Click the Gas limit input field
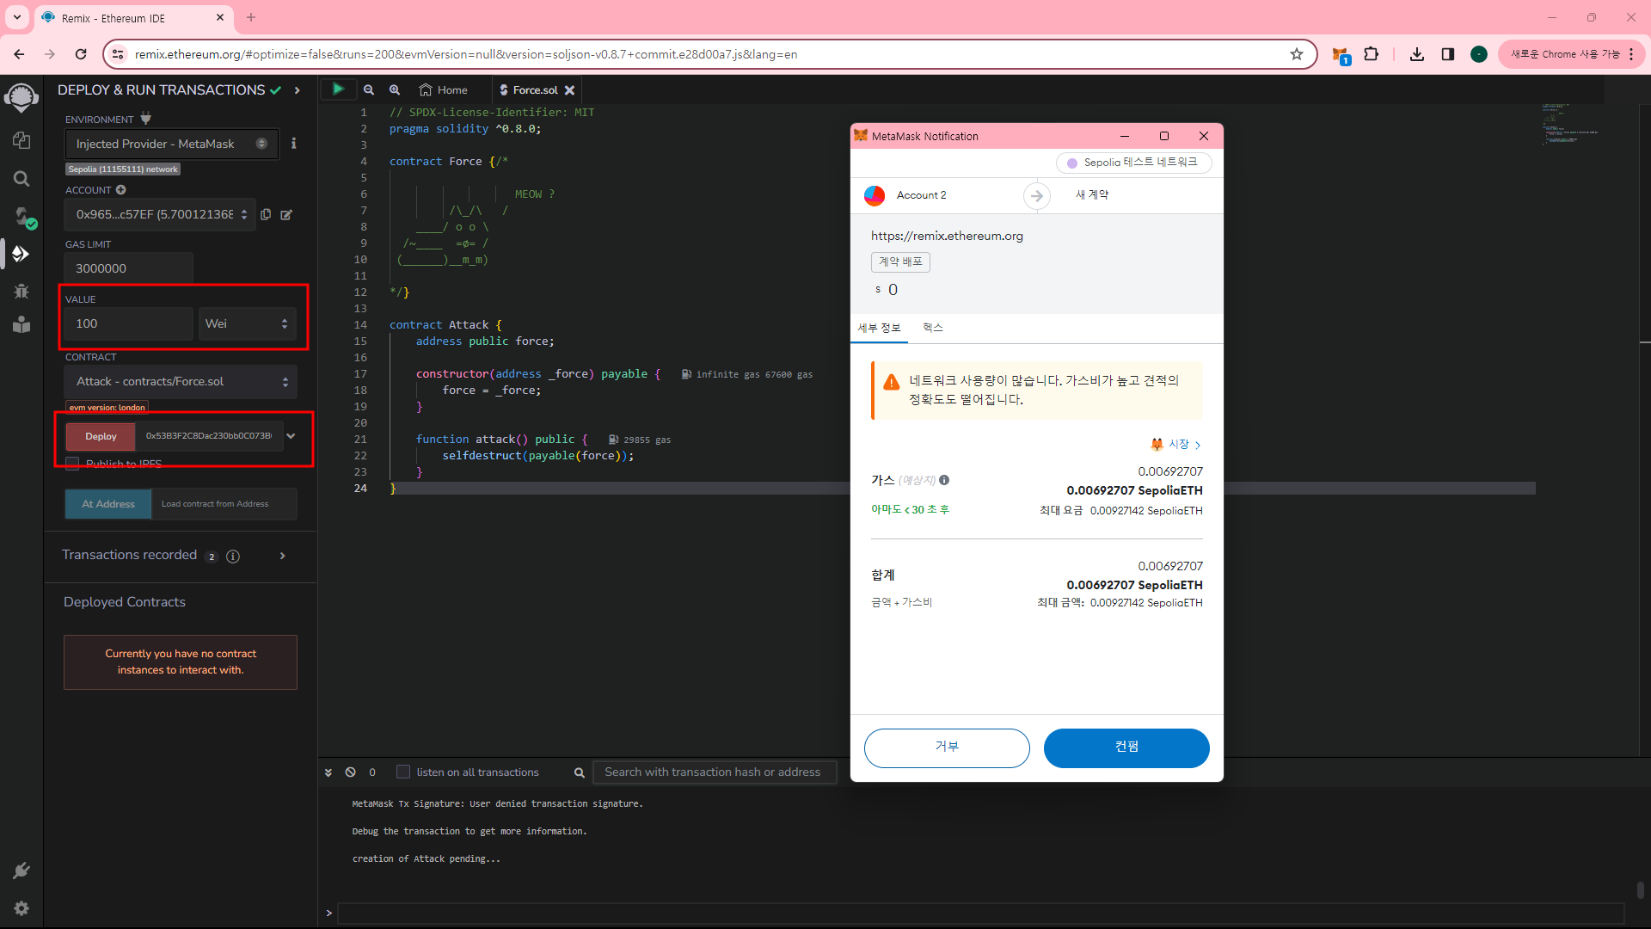 click(x=129, y=268)
